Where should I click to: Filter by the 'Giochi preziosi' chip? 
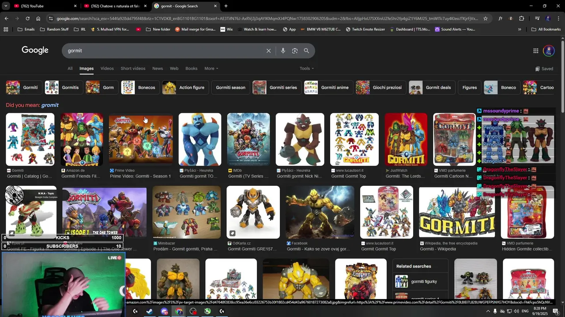pos(381,88)
